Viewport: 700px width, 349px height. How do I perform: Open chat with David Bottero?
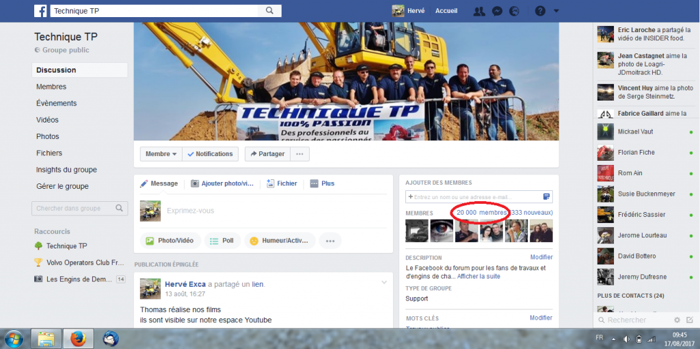646,256
